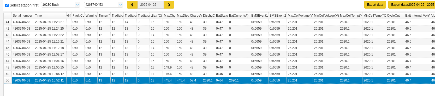
Task: Click row number 50 cell
Action: [8, 80]
